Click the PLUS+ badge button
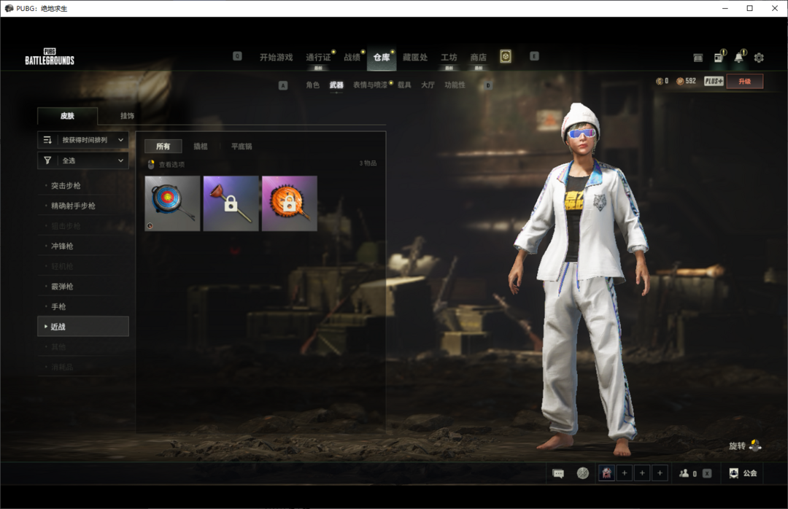Image resolution: width=788 pixels, height=509 pixels. [x=714, y=82]
